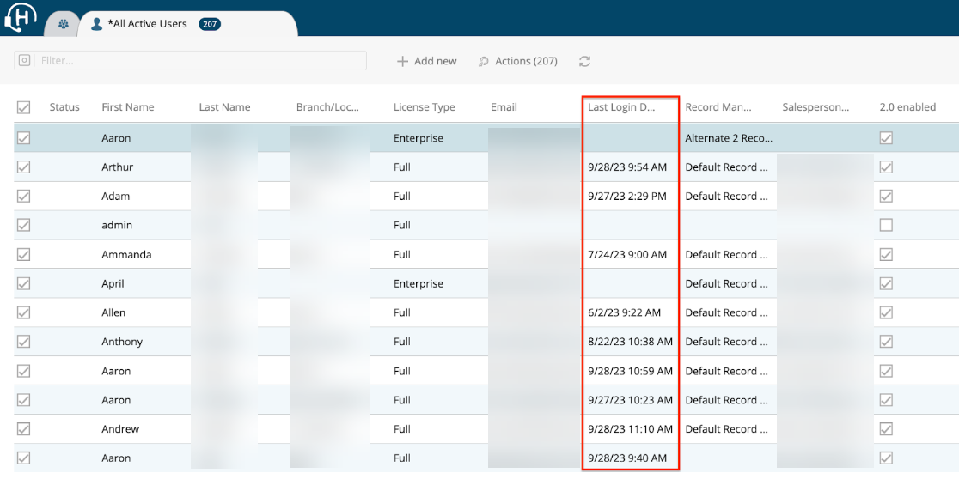Open the group people icon tab
This screenshot has height=479, width=959.
pos(63,24)
